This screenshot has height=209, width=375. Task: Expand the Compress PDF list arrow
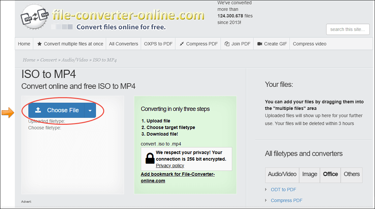[266, 200]
